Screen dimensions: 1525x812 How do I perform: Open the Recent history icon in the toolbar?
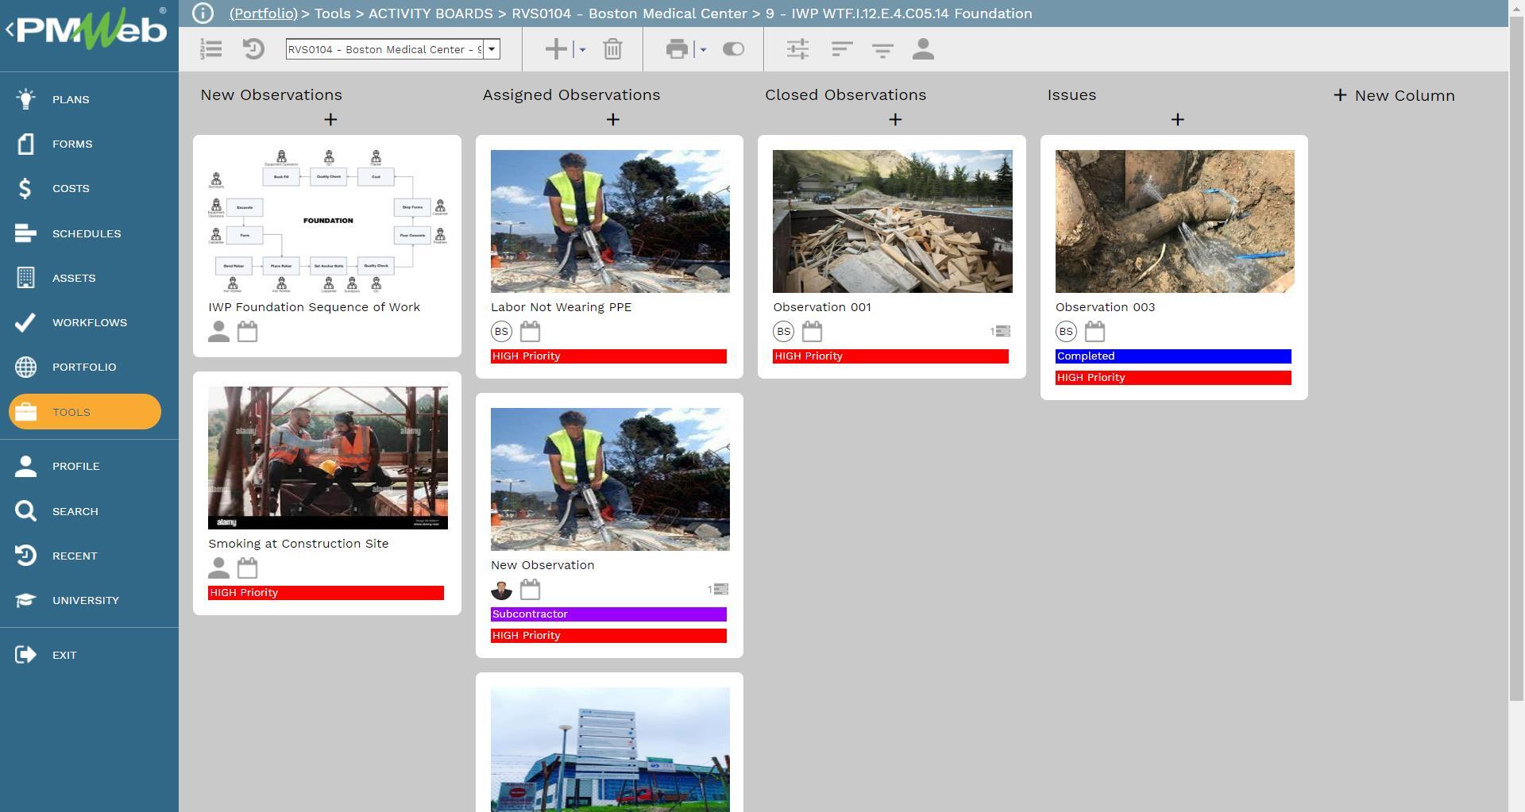click(253, 49)
